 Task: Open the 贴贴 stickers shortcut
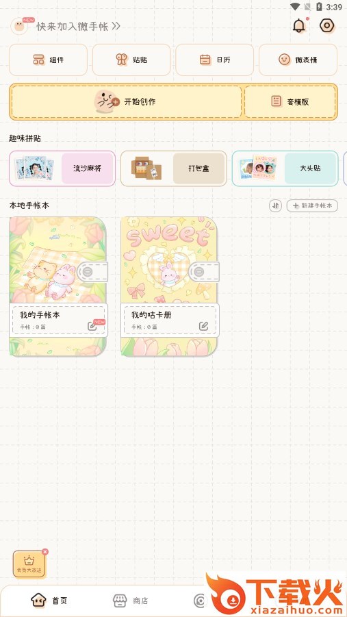131,60
